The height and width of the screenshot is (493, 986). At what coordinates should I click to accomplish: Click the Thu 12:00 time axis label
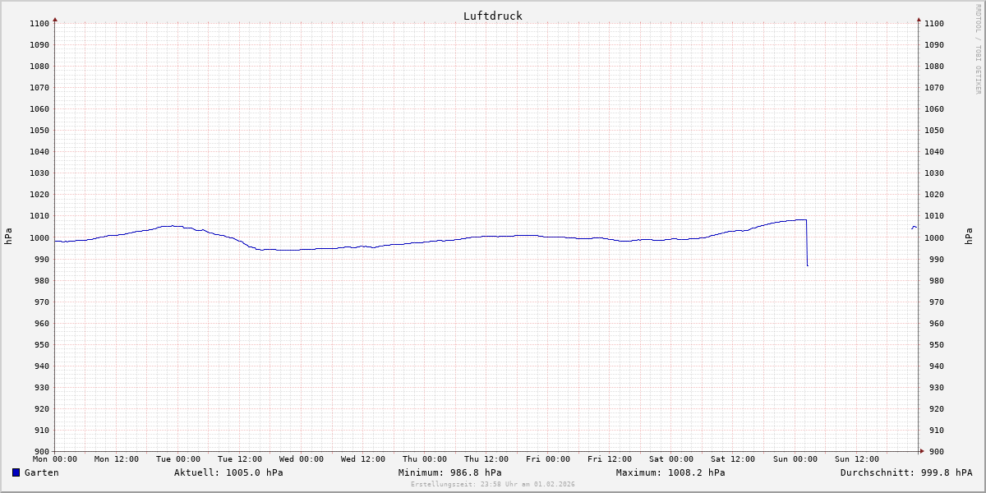(486, 459)
